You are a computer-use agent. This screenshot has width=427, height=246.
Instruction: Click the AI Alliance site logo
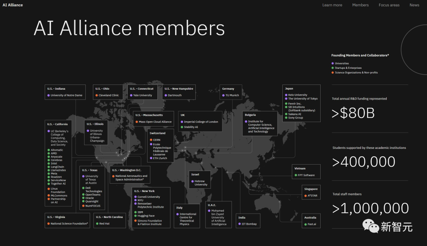(x=13, y=5)
